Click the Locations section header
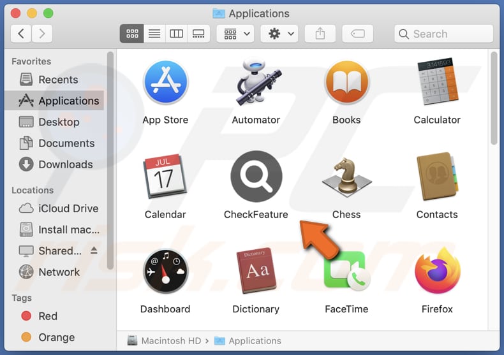The height and width of the screenshot is (355, 504). point(33,191)
